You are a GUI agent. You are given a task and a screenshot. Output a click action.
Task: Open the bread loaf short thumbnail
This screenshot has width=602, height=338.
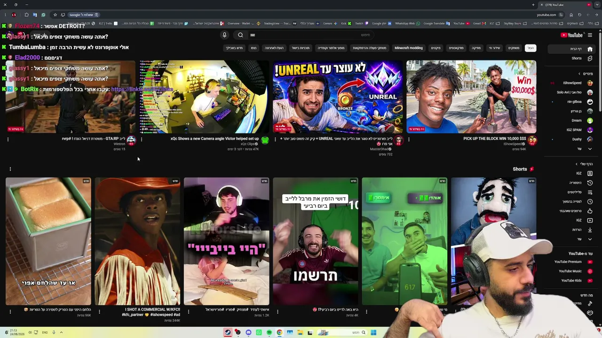(x=48, y=241)
